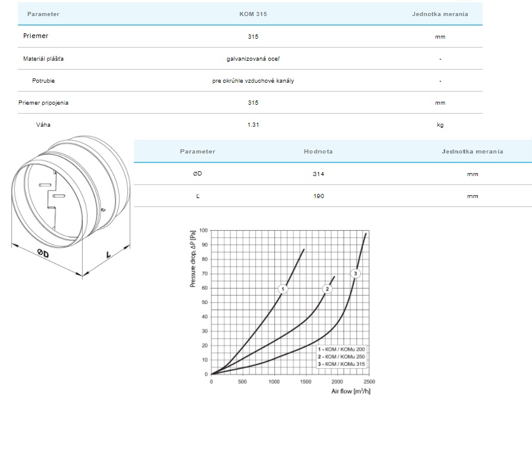Select the Potrubie row label
Image resolution: width=532 pixels, height=464 pixels.
click(43, 81)
